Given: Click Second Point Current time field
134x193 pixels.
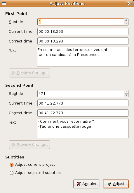Looking at the screenshot, I should pyautogui.click(x=83, y=103).
